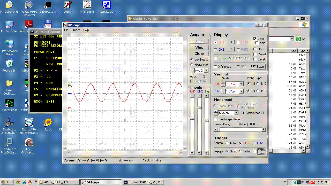Open the MTTTY.EXE desktop shortcut
The width and height of the screenshot is (331, 186).
point(87,7)
